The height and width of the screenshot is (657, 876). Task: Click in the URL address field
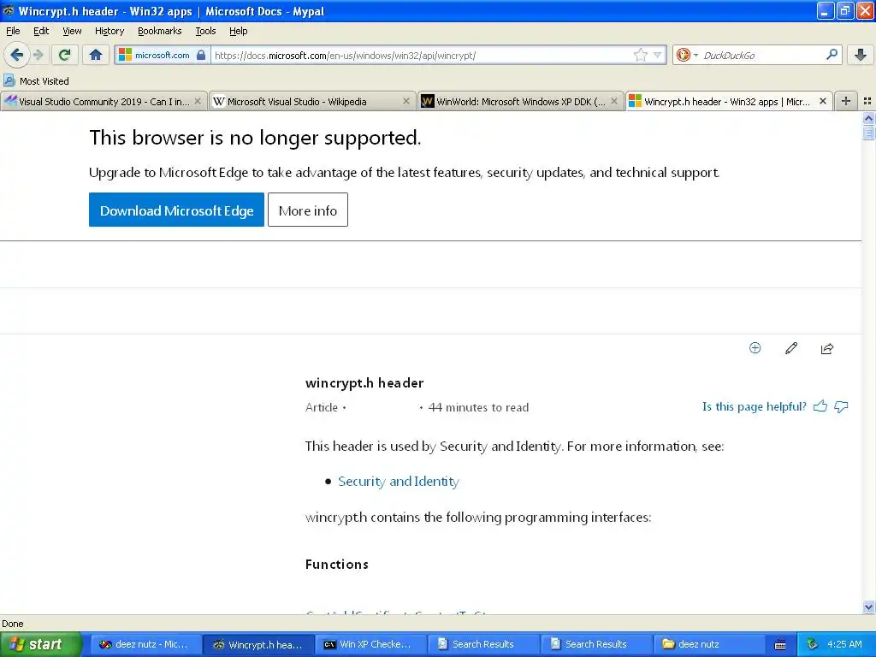coord(423,55)
